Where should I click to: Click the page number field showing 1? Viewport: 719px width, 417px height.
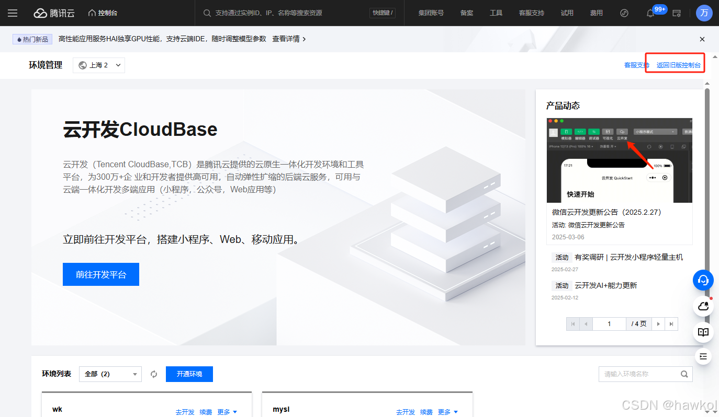click(x=609, y=324)
